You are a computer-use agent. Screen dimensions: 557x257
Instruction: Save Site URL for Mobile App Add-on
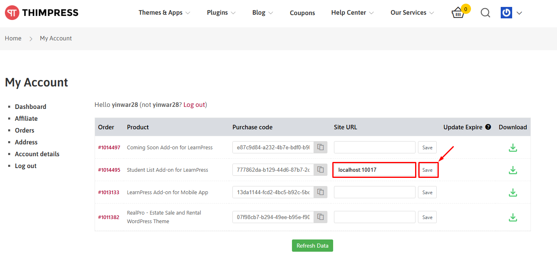(x=427, y=192)
